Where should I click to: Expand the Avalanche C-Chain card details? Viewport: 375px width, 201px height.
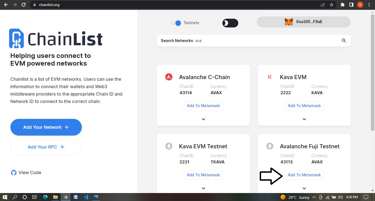point(203,119)
